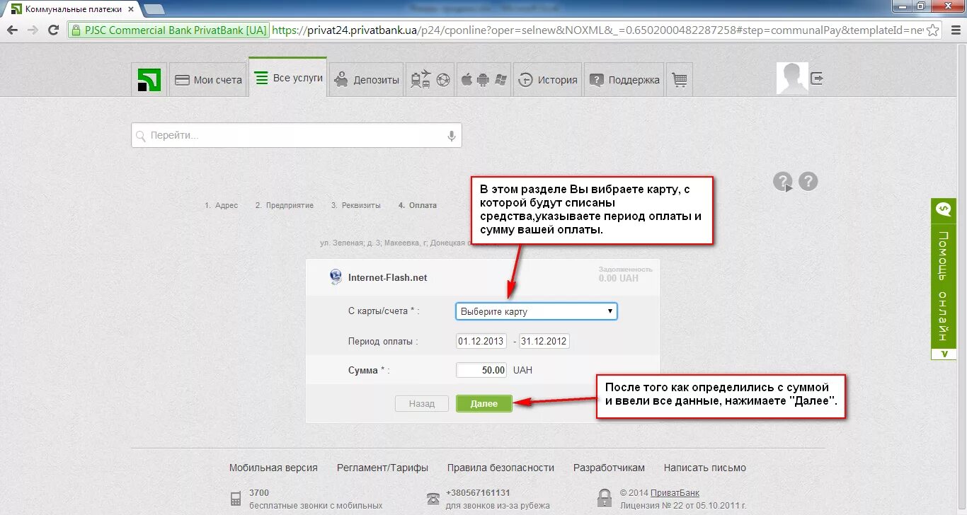Open the video help question icon
Viewport: 967px width, 515px height.
(x=782, y=182)
